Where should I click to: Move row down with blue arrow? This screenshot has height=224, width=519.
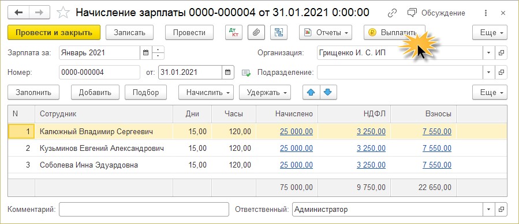tap(328, 92)
